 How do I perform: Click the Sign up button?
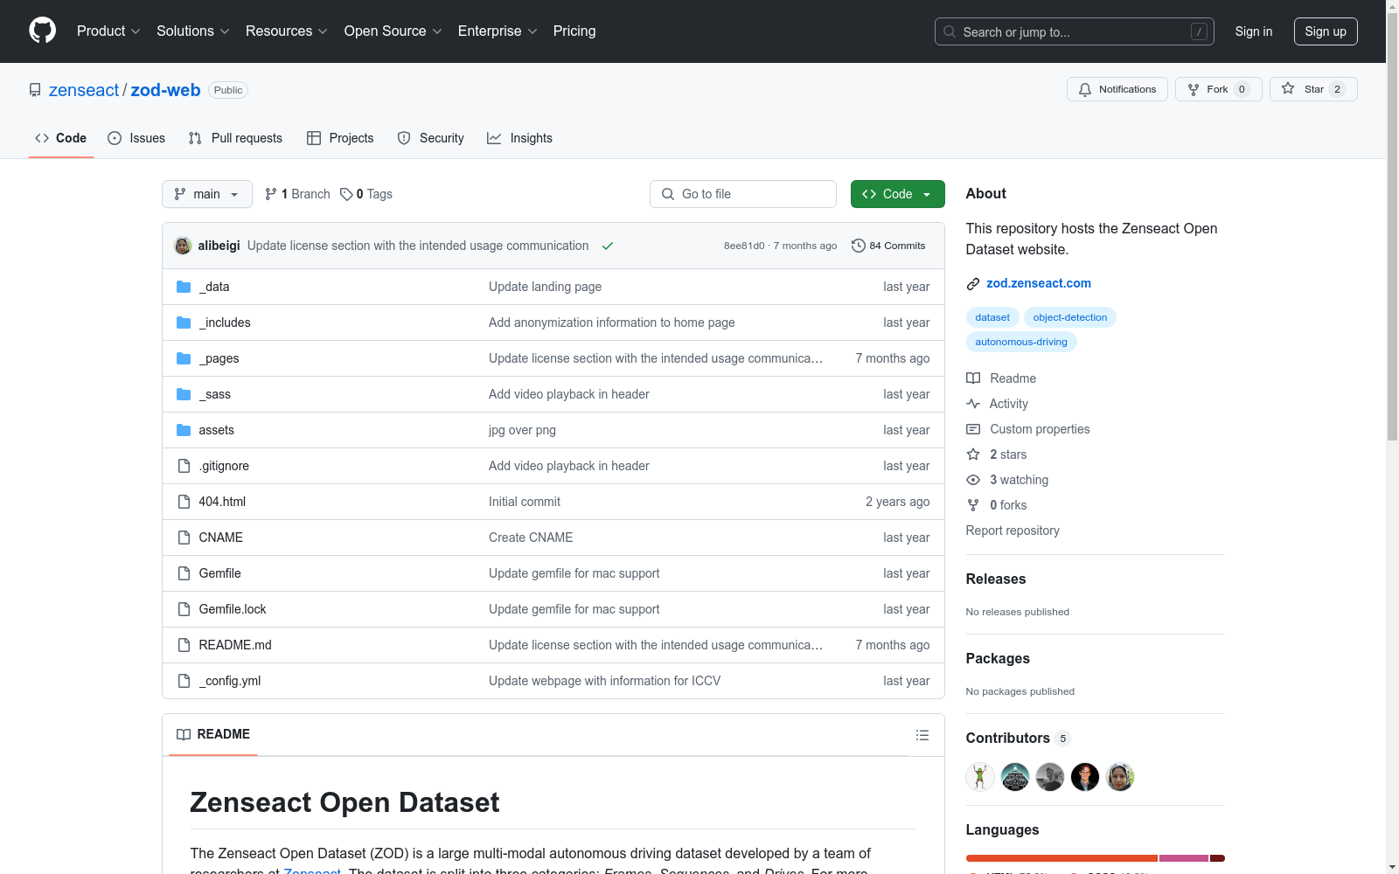click(x=1326, y=31)
